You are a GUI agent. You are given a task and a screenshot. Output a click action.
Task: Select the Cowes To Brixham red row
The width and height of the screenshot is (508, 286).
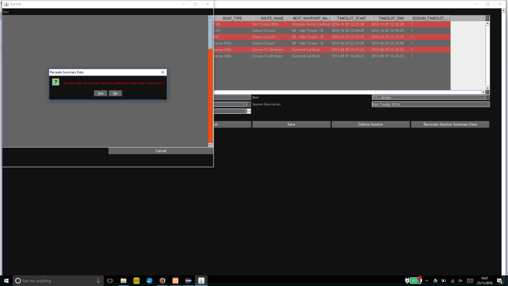(x=271, y=50)
